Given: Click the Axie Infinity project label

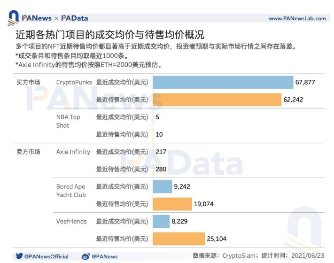Looking at the screenshot, I should click(x=73, y=152).
